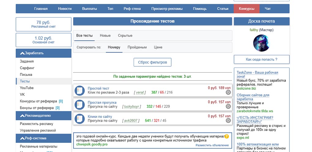Open the Серфинг item in the sidebar
This screenshot has height=152, width=312.
[x=27, y=68]
